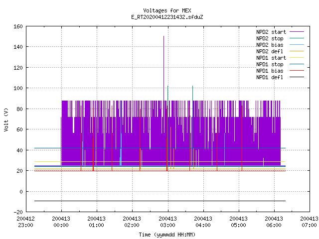Click the Volt (V) y-axis label
The width and height of the screenshot is (319, 239).
(x=6, y=119)
